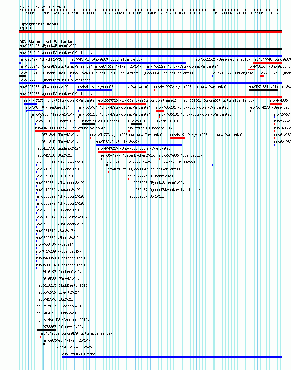Click the red bar under nsv4040048

pyautogui.click(x=267, y=63)
